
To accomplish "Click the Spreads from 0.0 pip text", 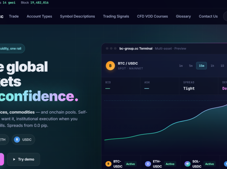I will point(28,125).
